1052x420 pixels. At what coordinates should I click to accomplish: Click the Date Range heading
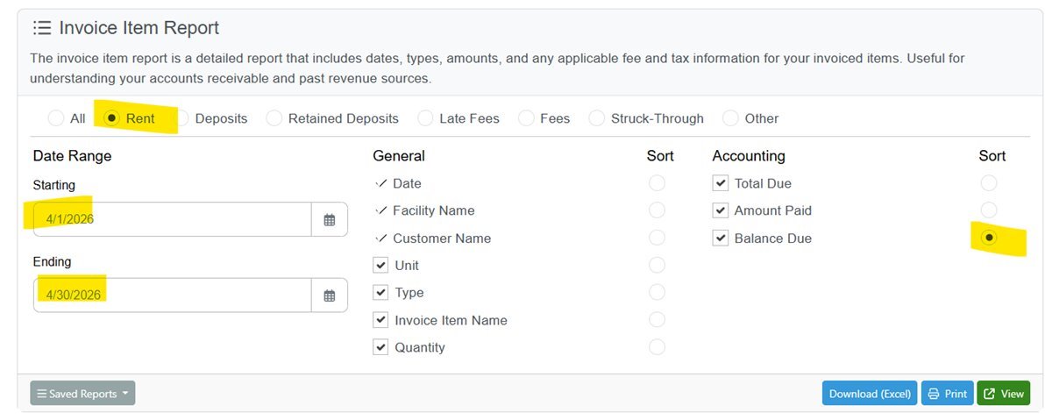click(x=72, y=156)
